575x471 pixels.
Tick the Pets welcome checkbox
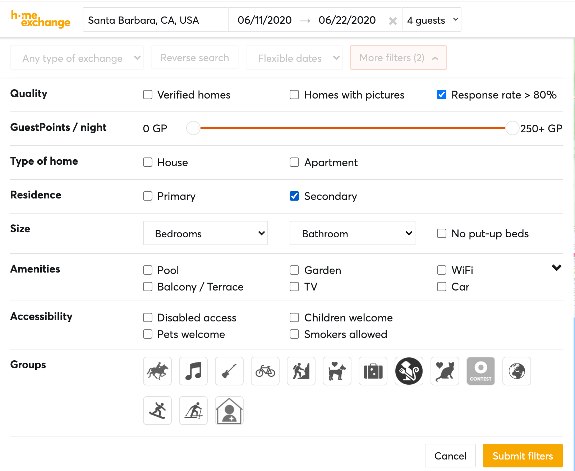click(148, 334)
